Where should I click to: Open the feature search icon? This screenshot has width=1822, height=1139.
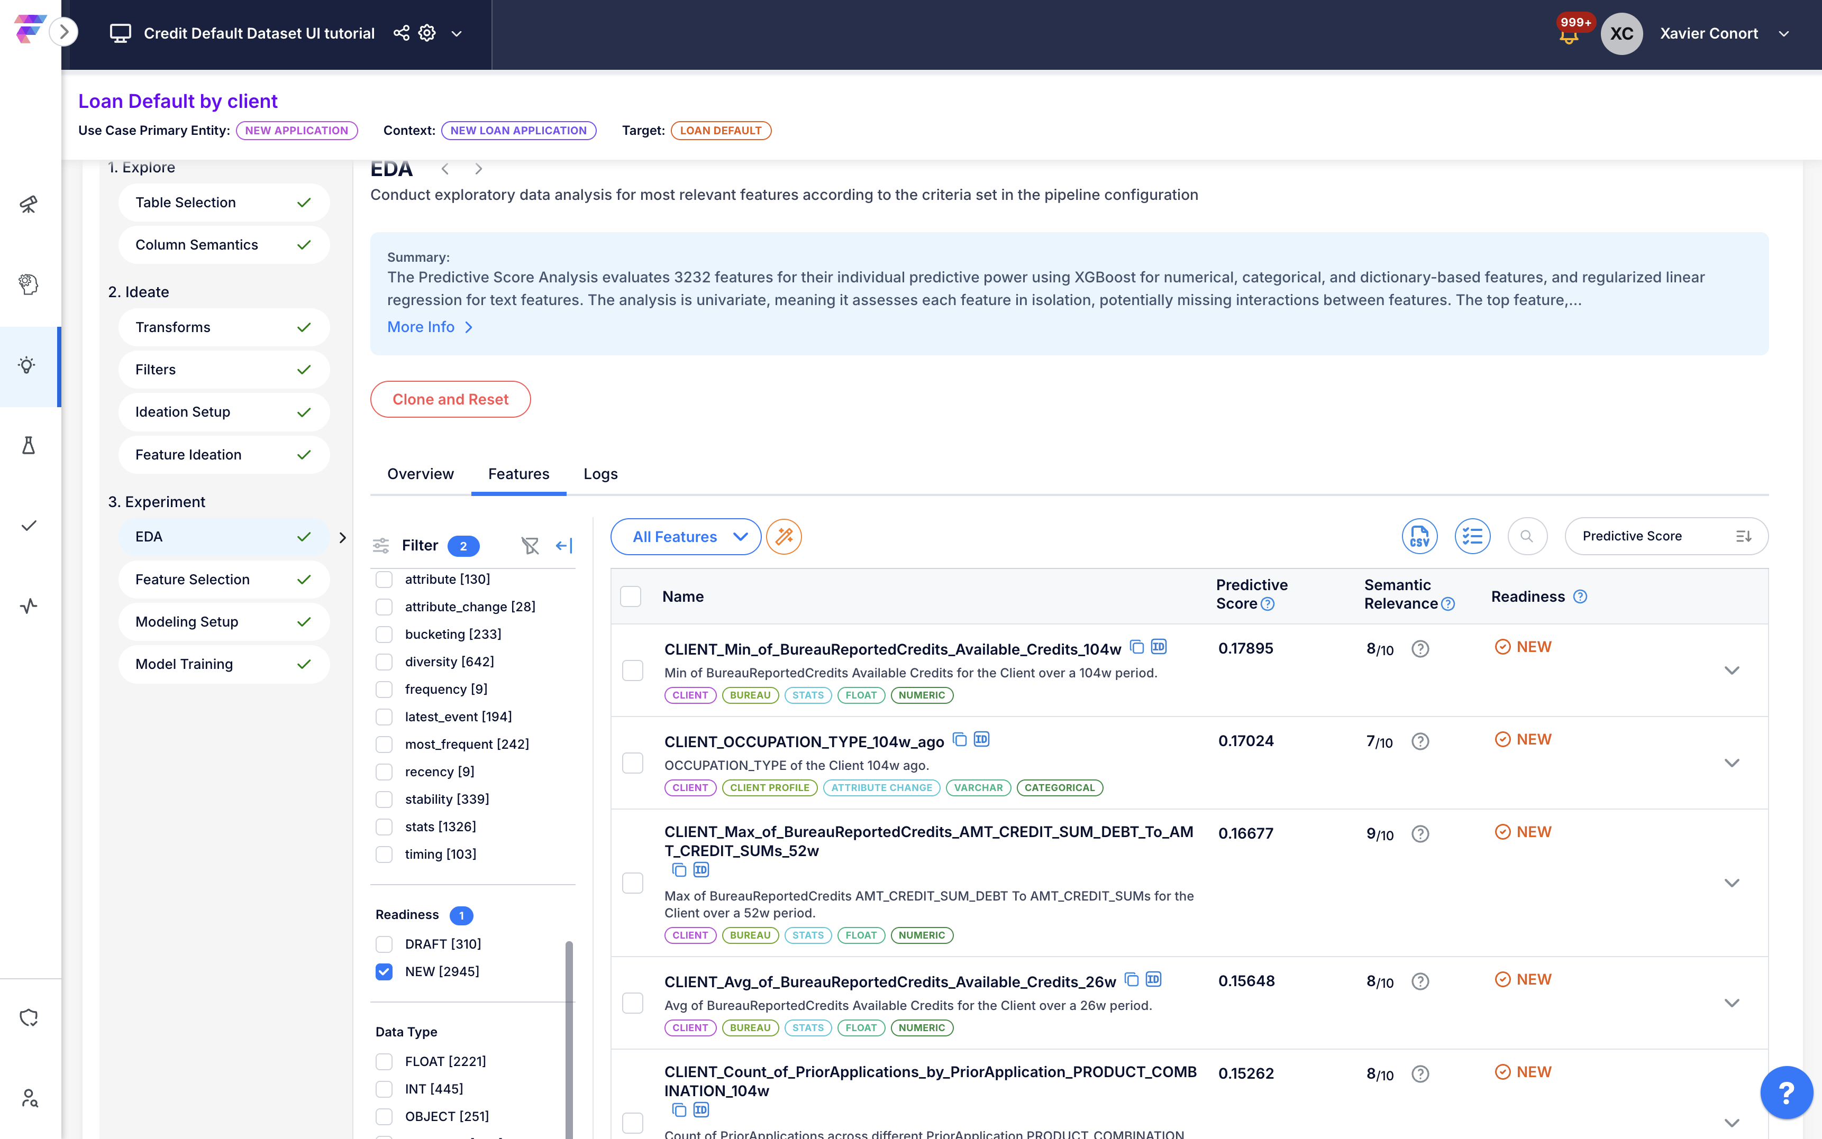click(1527, 536)
